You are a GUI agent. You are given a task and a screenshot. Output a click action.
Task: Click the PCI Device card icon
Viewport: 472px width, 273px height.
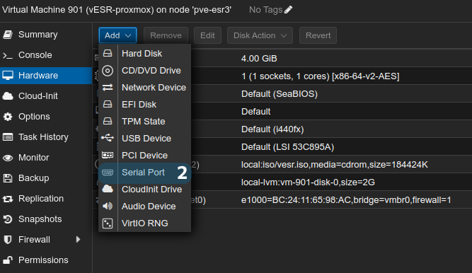[108, 155]
